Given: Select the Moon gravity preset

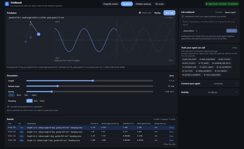Looking at the screenshot, I should click(19, 95).
